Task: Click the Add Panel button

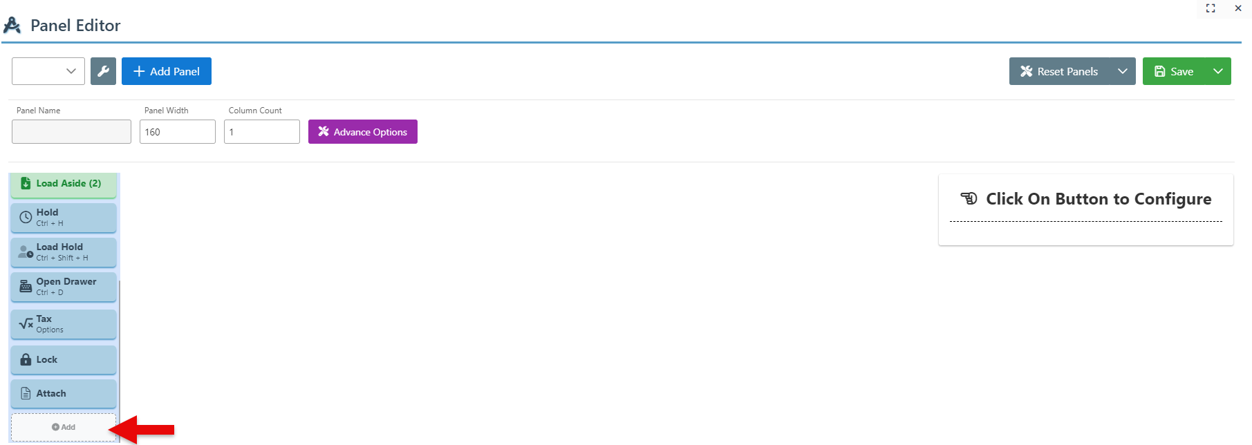Action: (x=167, y=71)
